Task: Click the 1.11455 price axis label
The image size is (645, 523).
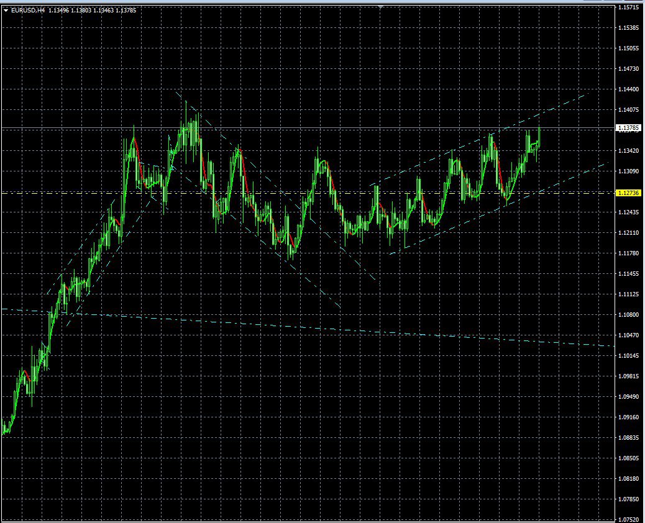Action: [629, 273]
